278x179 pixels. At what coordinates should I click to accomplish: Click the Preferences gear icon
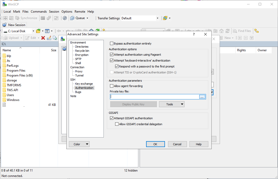click(x=65, y=18)
